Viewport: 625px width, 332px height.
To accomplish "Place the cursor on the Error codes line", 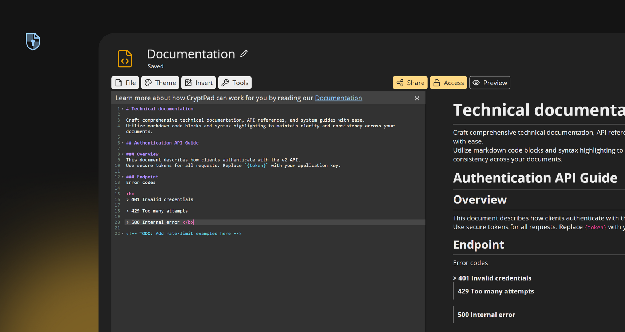I will 141,182.
